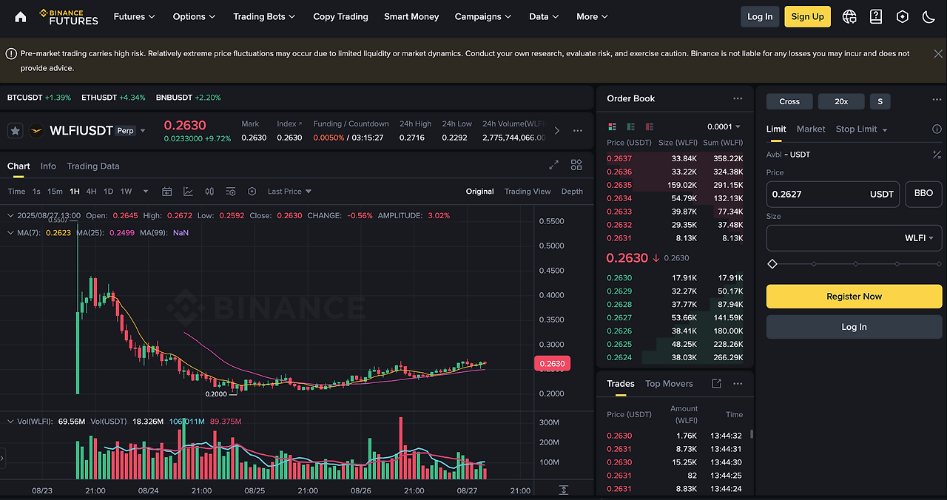Jump to latest candle icon on time axis
The width and height of the screenshot is (947, 500).
[x=564, y=490]
